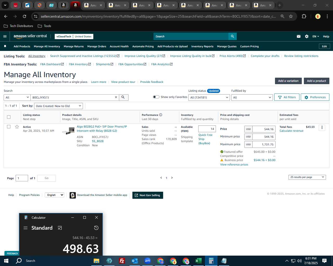Open the Seller Central hamburger menu
Image resolution: width=333 pixels, height=266 pixels.
5,36
